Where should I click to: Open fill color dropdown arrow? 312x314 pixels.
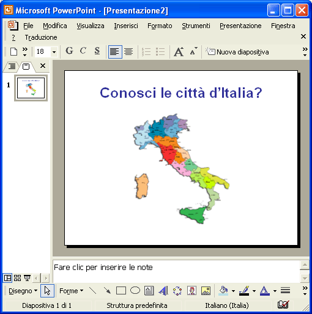[x=233, y=291]
